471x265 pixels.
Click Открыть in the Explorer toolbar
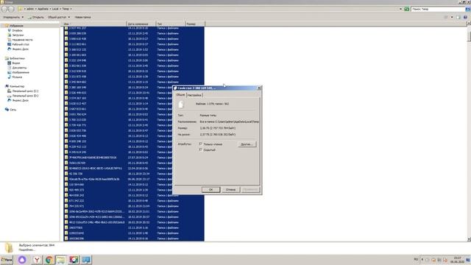click(x=36, y=17)
